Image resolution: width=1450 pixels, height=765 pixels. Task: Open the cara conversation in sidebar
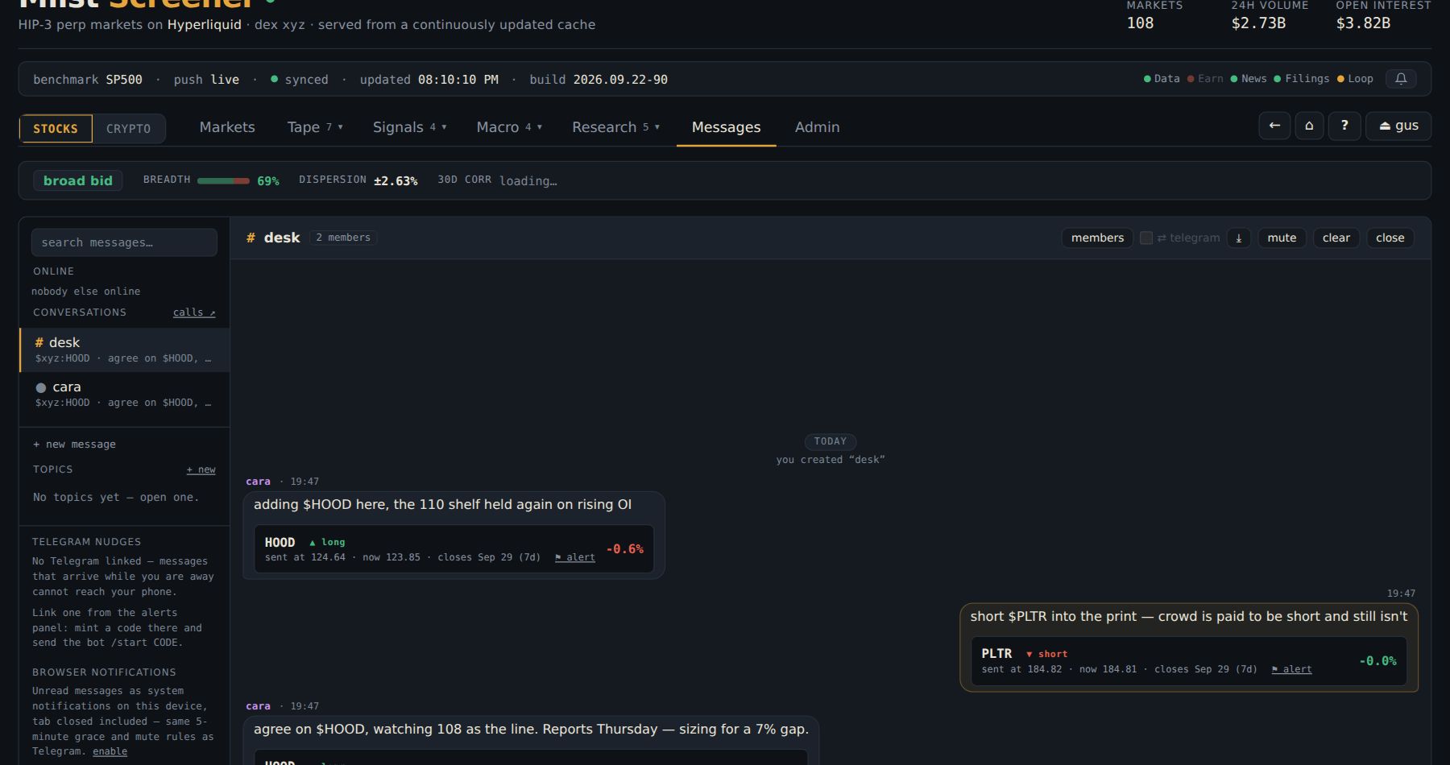pos(125,395)
